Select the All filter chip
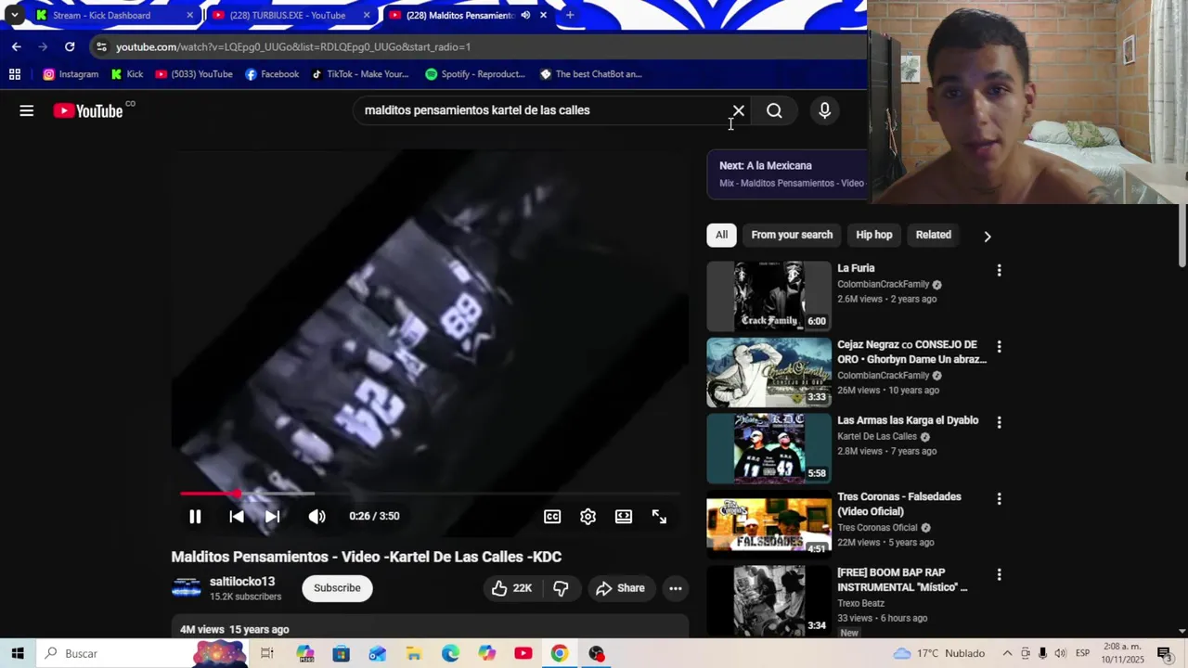 tap(721, 235)
